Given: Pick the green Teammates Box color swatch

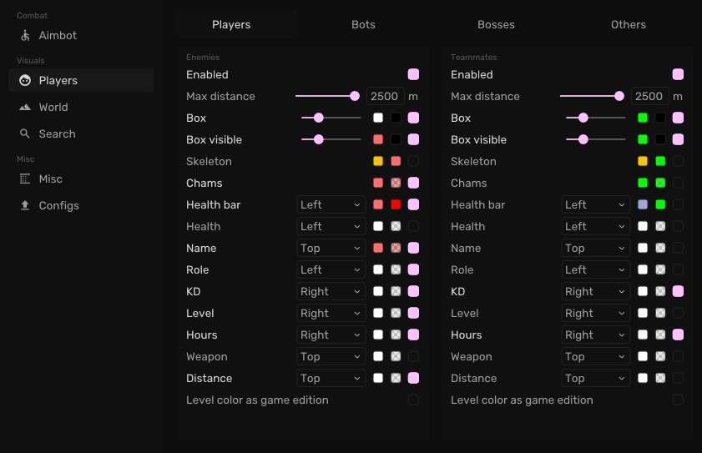Looking at the screenshot, I should click(x=643, y=118).
